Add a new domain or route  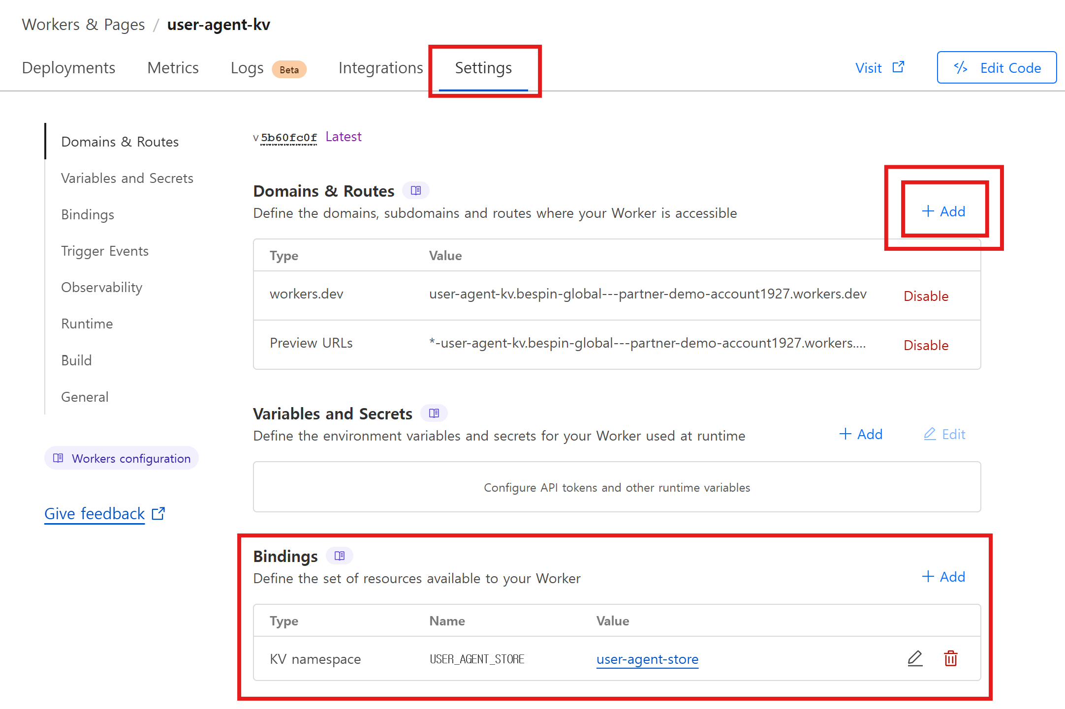pos(943,211)
